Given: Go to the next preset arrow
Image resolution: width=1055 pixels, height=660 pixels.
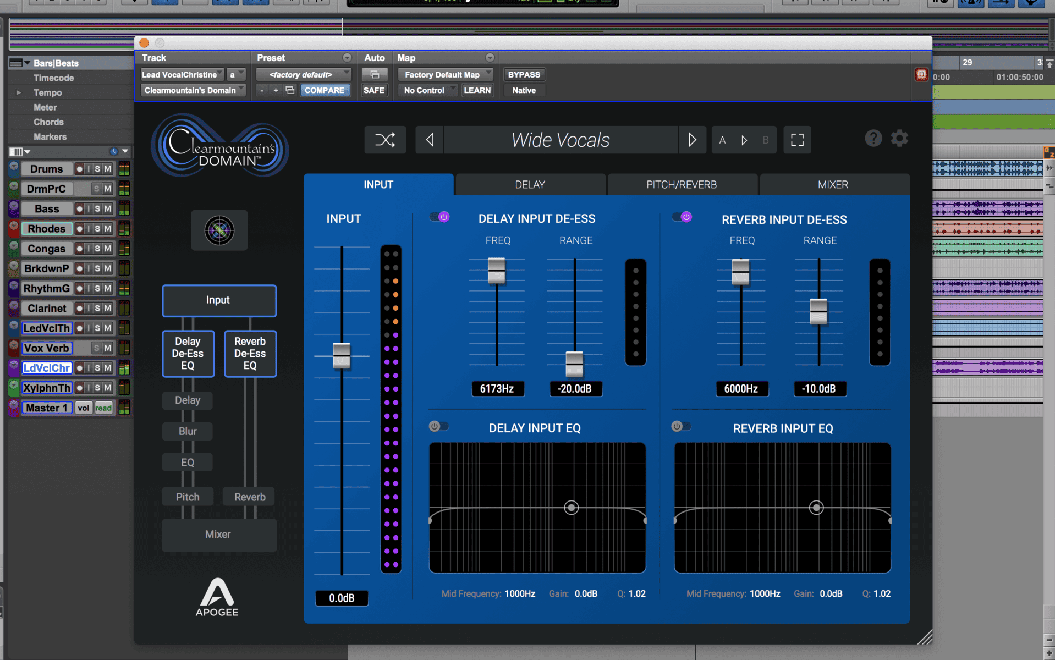Looking at the screenshot, I should [x=692, y=140].
